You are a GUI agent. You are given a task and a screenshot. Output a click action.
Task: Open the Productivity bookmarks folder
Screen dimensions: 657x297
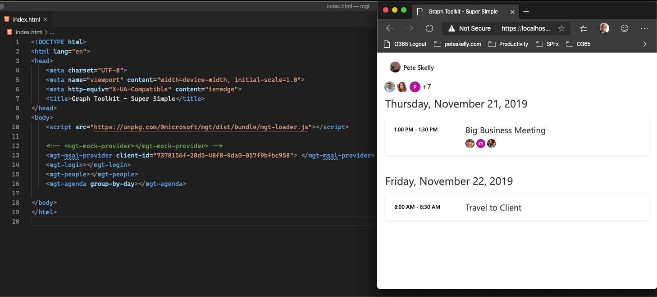coord(508,44)
